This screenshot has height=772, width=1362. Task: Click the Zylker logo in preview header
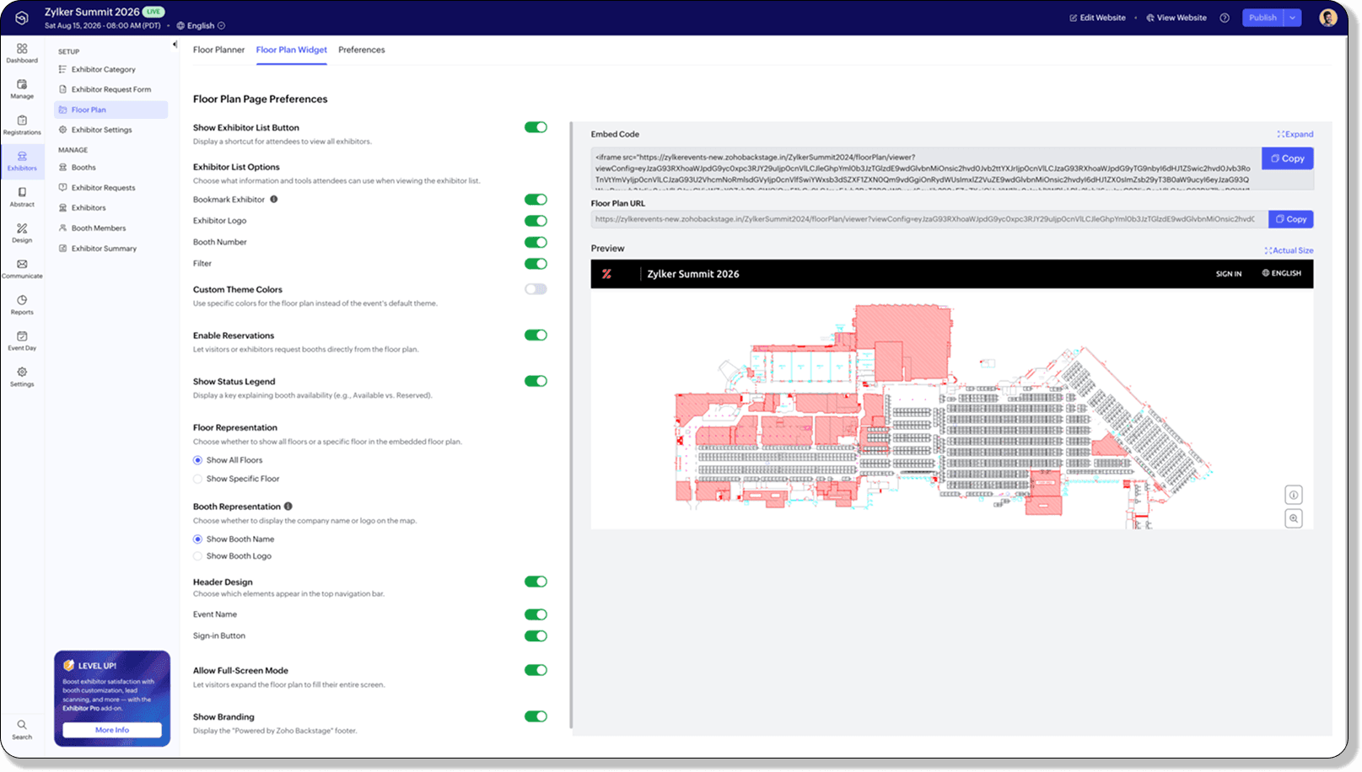606,274
